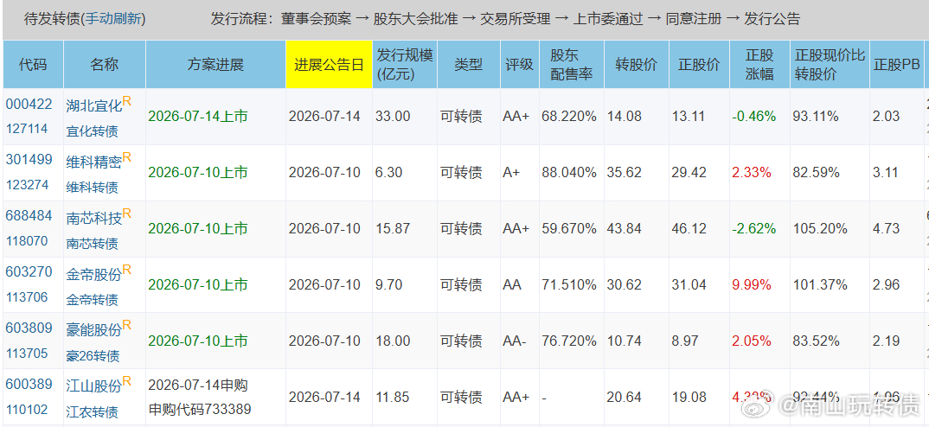Image resolution: width=929 pixels, height=427 pixels.
Task: Select the 2026-07-14申购 progress text
Action: [x=198, y=385]
